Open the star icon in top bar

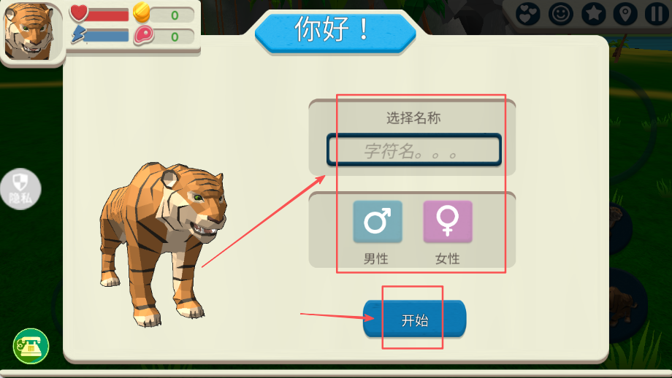tap(593, 14)
